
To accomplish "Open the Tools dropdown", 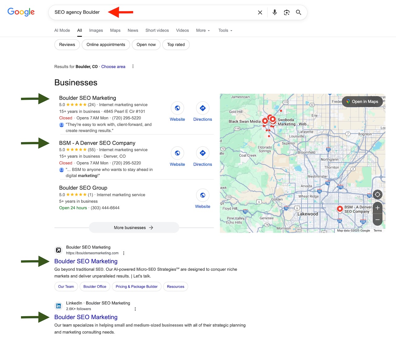I will click(225, 30).
